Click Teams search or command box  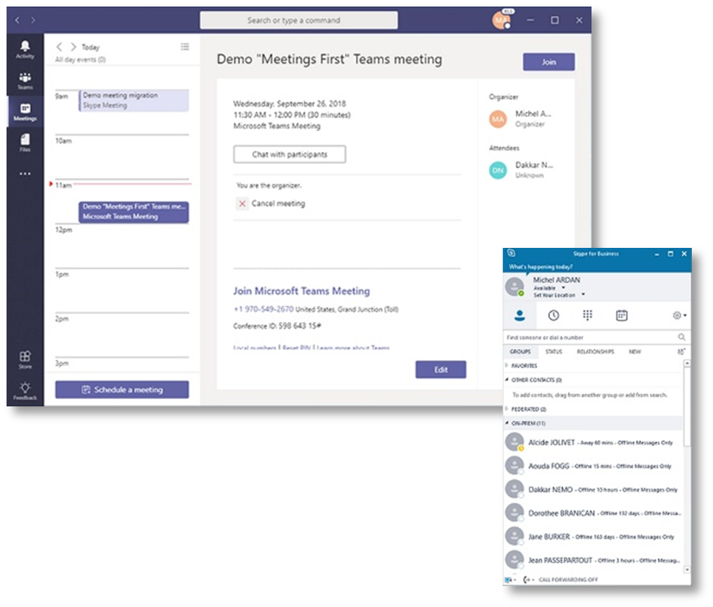pos(299,20)
